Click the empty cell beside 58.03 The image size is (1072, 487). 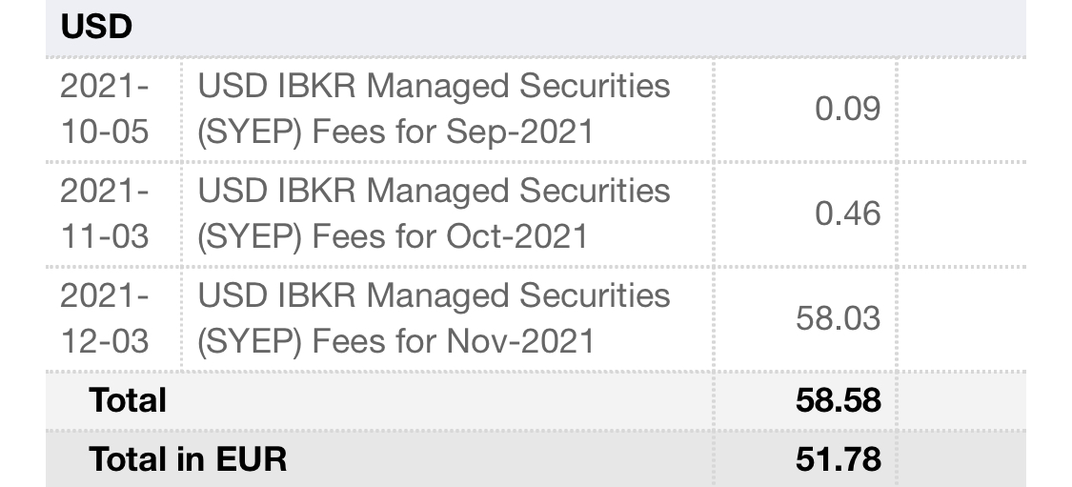click(x=961, y=318)
